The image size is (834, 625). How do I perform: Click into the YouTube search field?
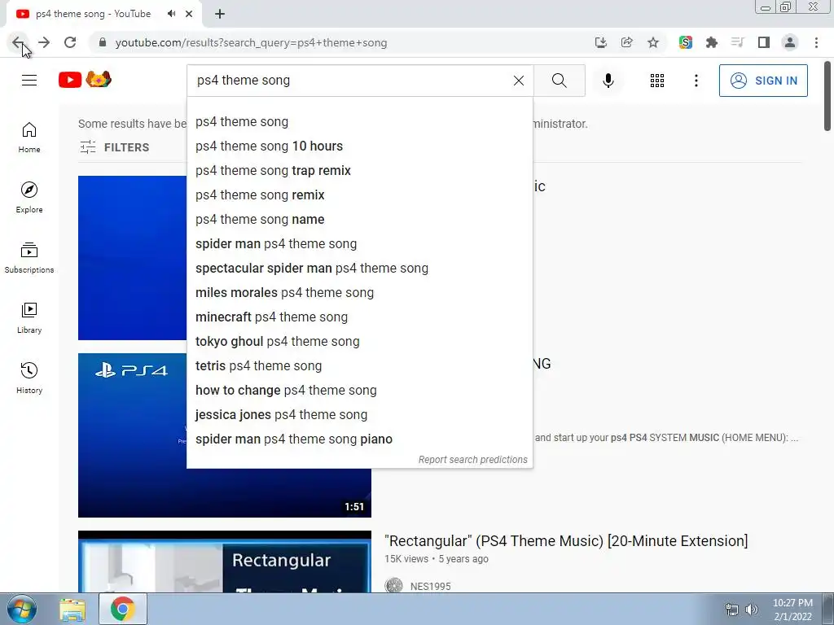tap(351, 81)
